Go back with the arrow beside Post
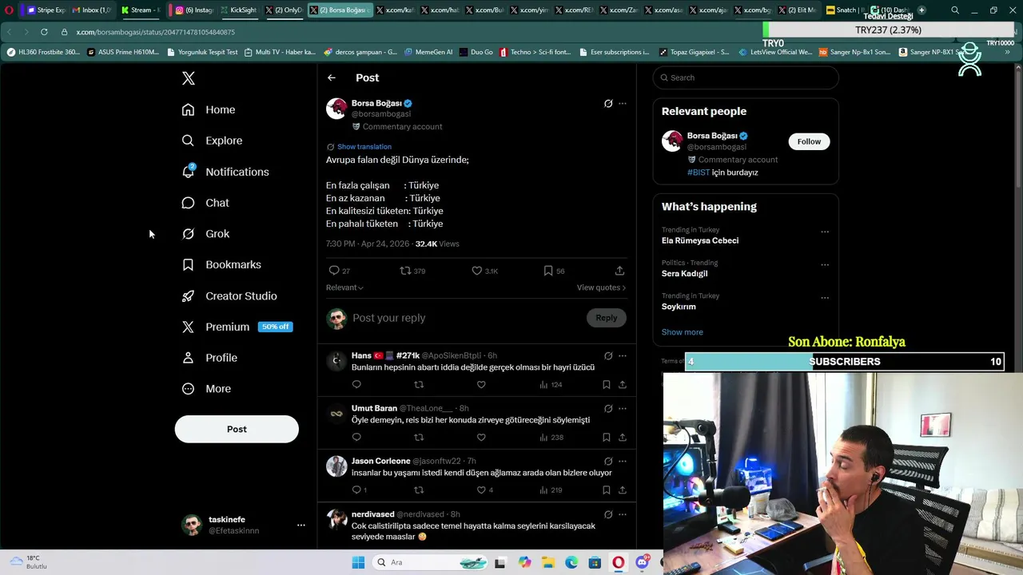The image size is (1023, 575). pos(332,77)
